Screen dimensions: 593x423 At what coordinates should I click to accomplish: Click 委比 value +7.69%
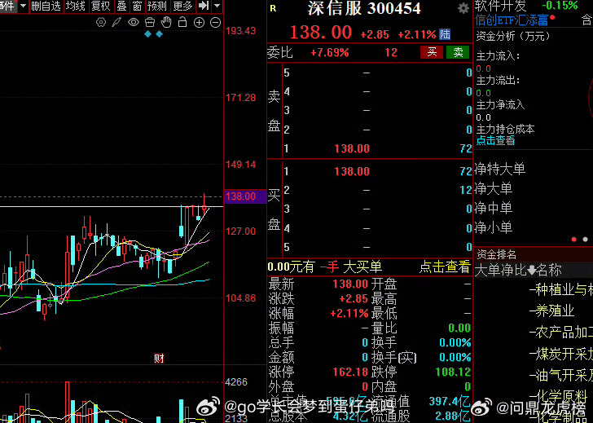pos(329,52)
